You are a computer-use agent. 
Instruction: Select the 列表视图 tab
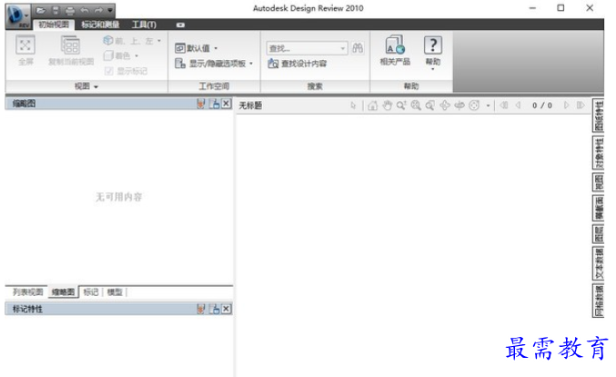[x=27, y=292]
